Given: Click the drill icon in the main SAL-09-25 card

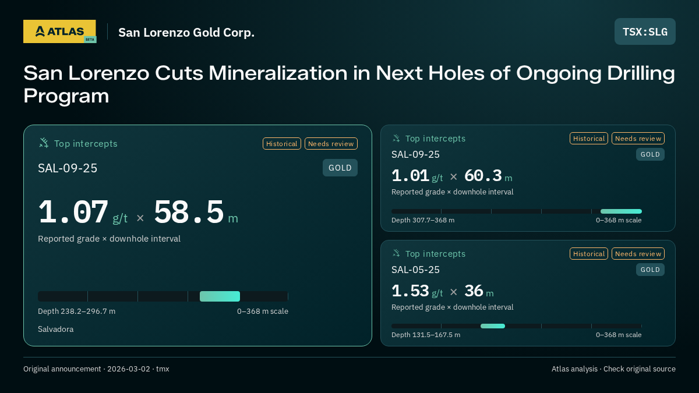Looking at the screenshot, I should (x=44, y=143).
